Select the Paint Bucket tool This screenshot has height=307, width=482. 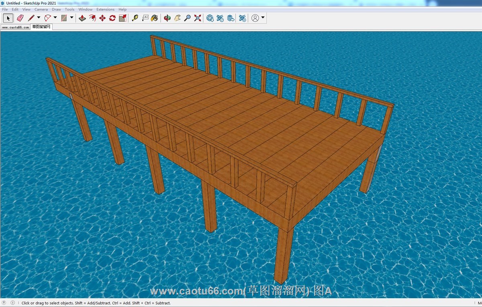pos(155,18)
